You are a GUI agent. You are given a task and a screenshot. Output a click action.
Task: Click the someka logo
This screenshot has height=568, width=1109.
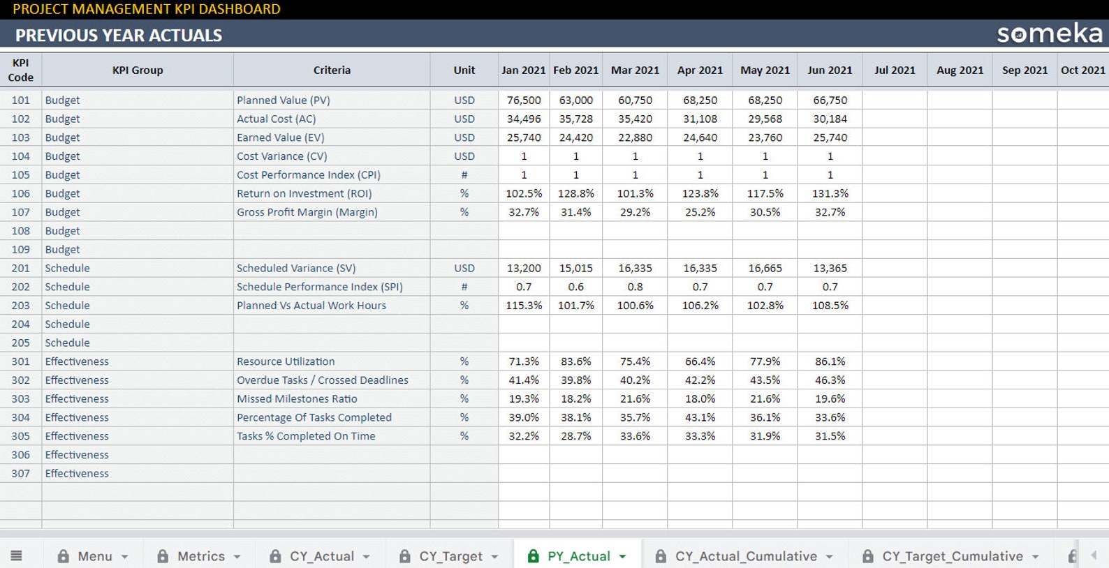point(1049,33)
